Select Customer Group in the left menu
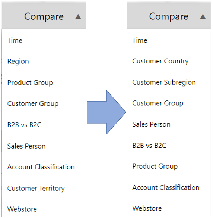The height and width of the screenshot is (218, 213). click(x=33, y=104)
